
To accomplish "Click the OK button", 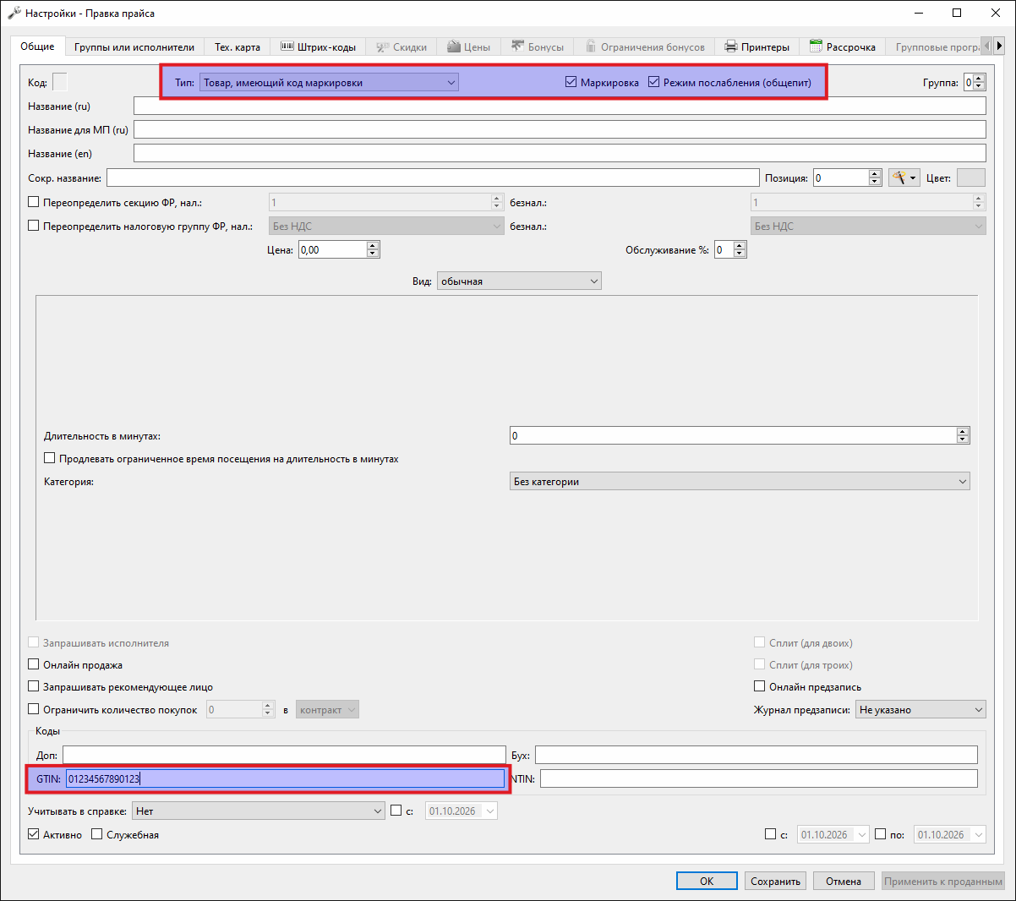I will tap(707, 882).
